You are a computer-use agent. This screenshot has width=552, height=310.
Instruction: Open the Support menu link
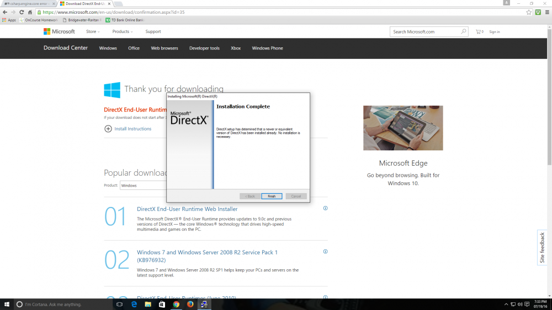pyautogui.click(x=153, y=31)
